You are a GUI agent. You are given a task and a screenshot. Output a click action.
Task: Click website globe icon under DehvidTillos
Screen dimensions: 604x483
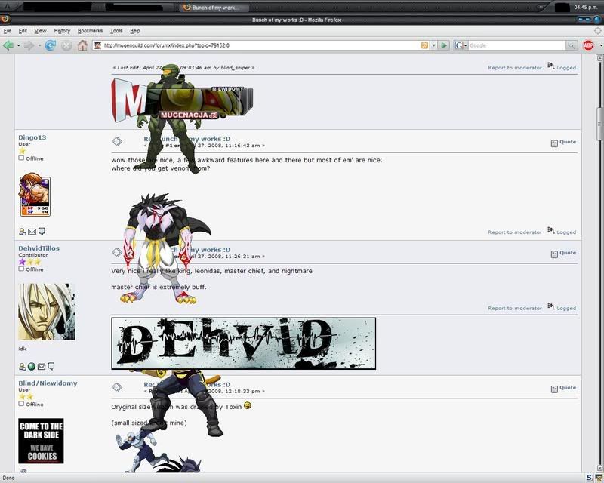[32, 367]
